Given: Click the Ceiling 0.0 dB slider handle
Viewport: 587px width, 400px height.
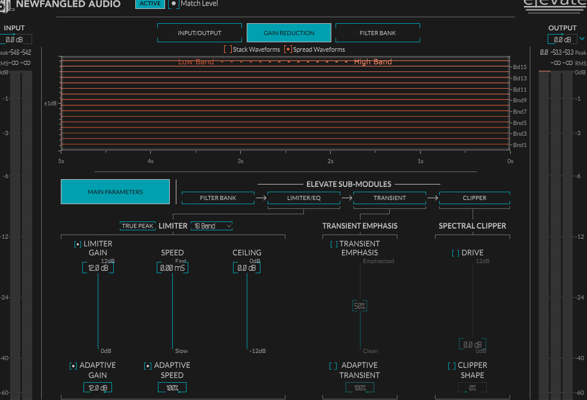Looking at the screenshot, I should (x=247, y=268).
